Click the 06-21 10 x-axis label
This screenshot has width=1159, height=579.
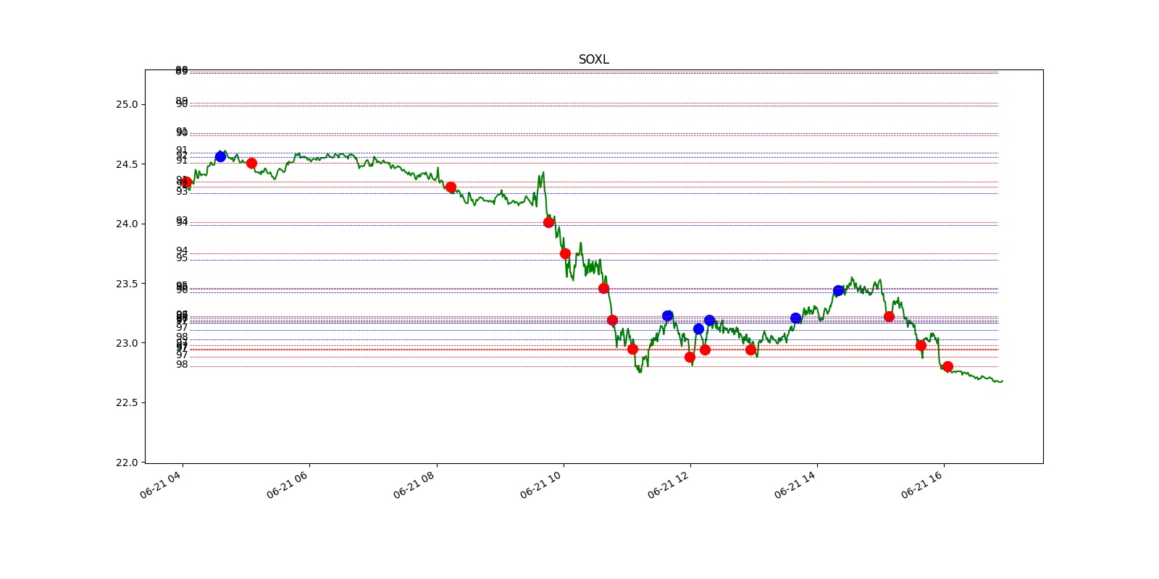(x=540, y=485)
